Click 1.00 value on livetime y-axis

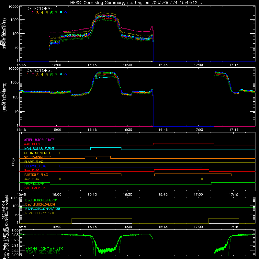15,230
